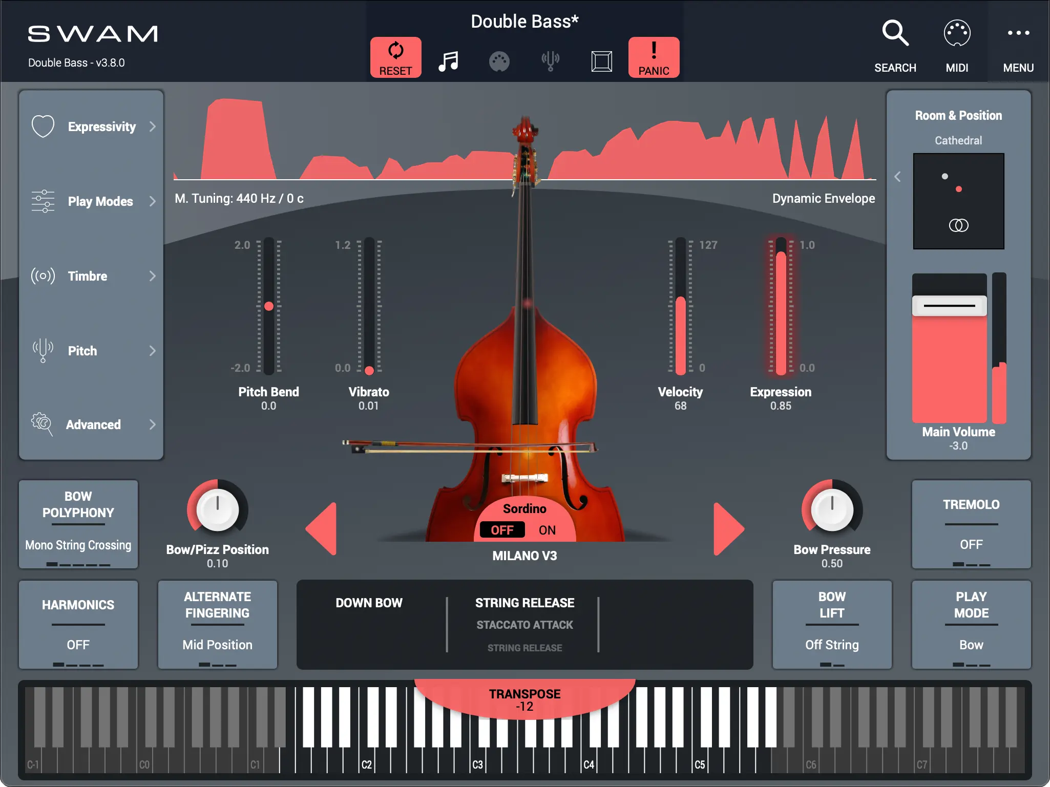The width and height of the screenshot is (1050, 787).
Task: Click the PLAY MODE button
Action: pyautogui.click(x=971, y=624)
